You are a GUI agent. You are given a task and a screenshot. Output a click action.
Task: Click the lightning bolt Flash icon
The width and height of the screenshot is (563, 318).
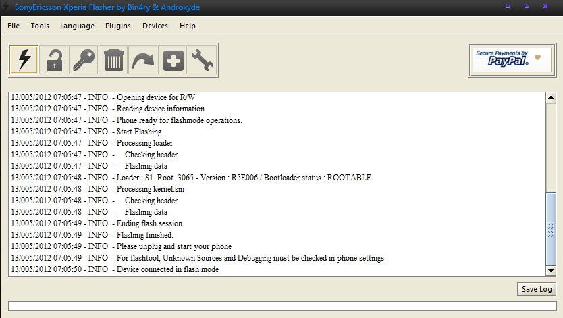tap(24, 60)
